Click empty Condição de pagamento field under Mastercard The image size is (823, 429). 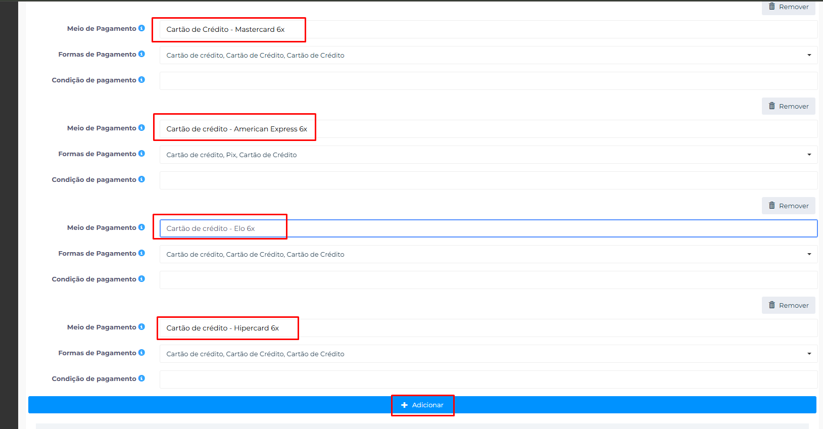489,81
